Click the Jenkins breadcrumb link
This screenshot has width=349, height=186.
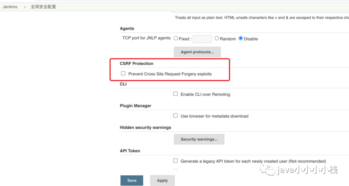pos(10,6)
